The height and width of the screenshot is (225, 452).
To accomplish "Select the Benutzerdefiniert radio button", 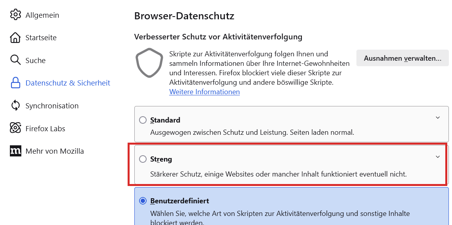I will (x=143, y=201).
